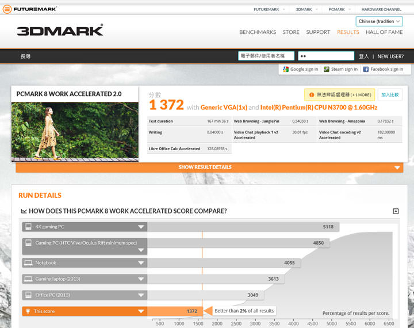Click the orange This score bar
Viewport: 414px width, 328px height.
click(x=174, y=311)
